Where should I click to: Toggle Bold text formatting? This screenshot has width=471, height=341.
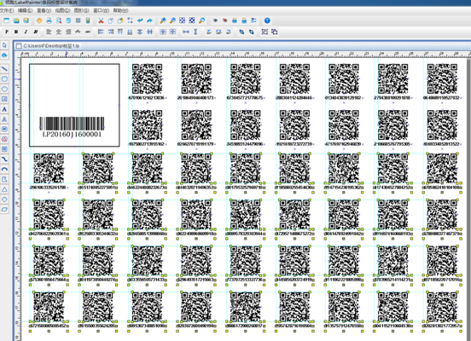click(x=16, y=32)
